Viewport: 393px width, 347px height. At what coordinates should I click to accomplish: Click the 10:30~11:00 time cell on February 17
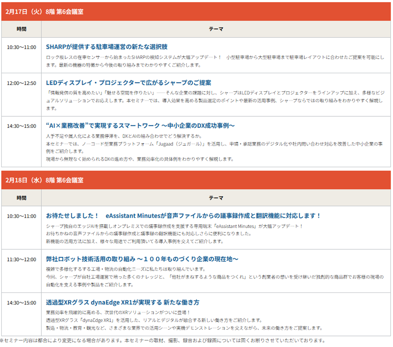click(x=21, y=47)
